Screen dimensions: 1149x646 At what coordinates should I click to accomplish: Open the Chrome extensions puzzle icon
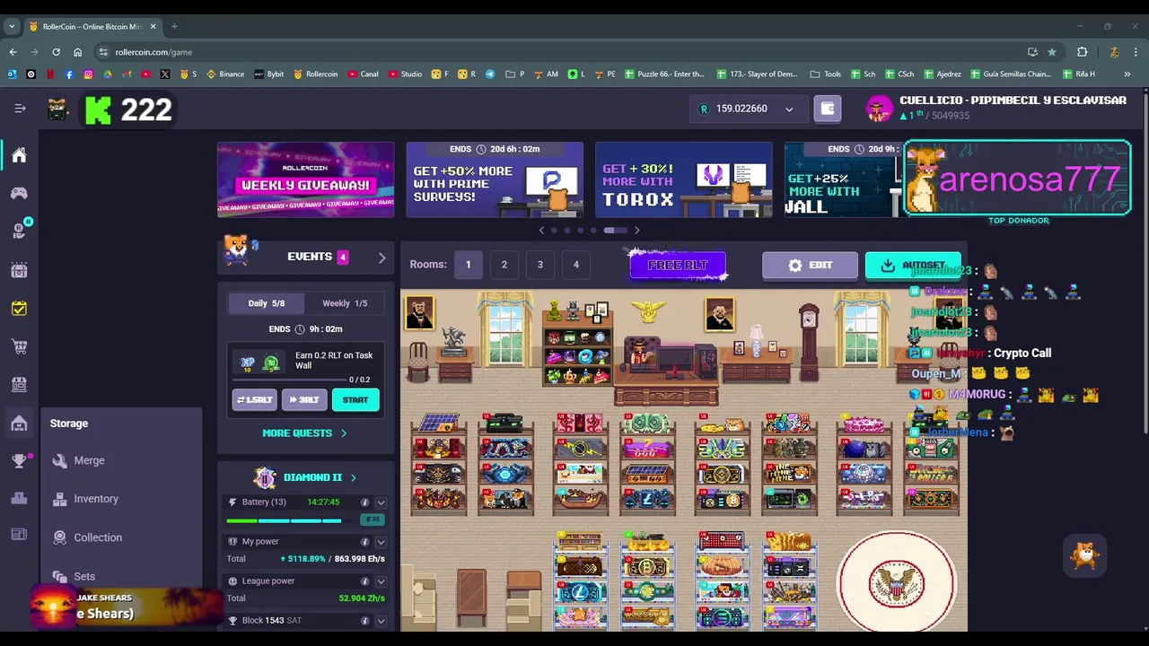[1083, 52]
